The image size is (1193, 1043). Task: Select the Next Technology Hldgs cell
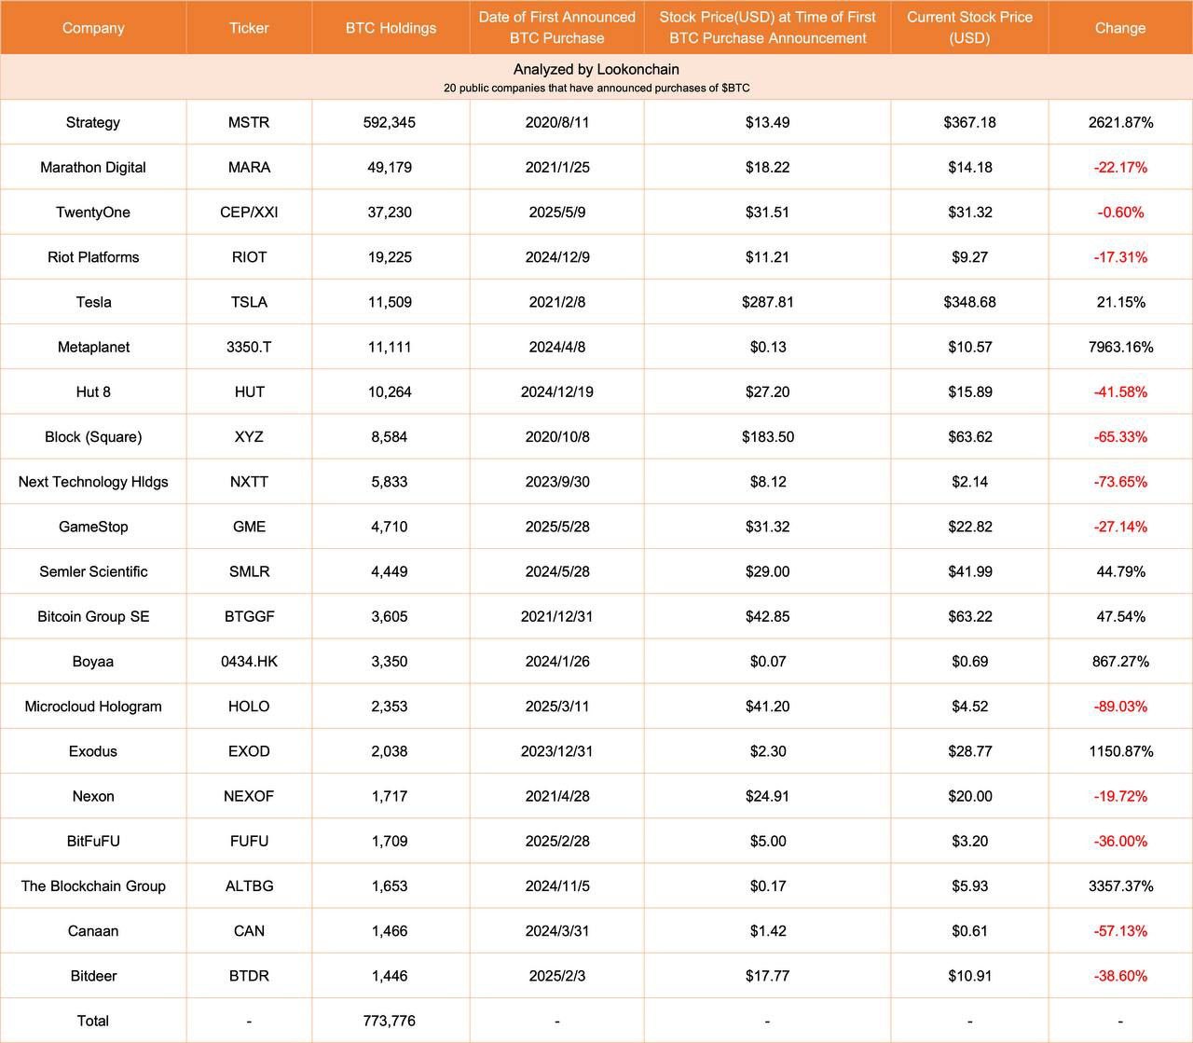[x=93, y=481]
